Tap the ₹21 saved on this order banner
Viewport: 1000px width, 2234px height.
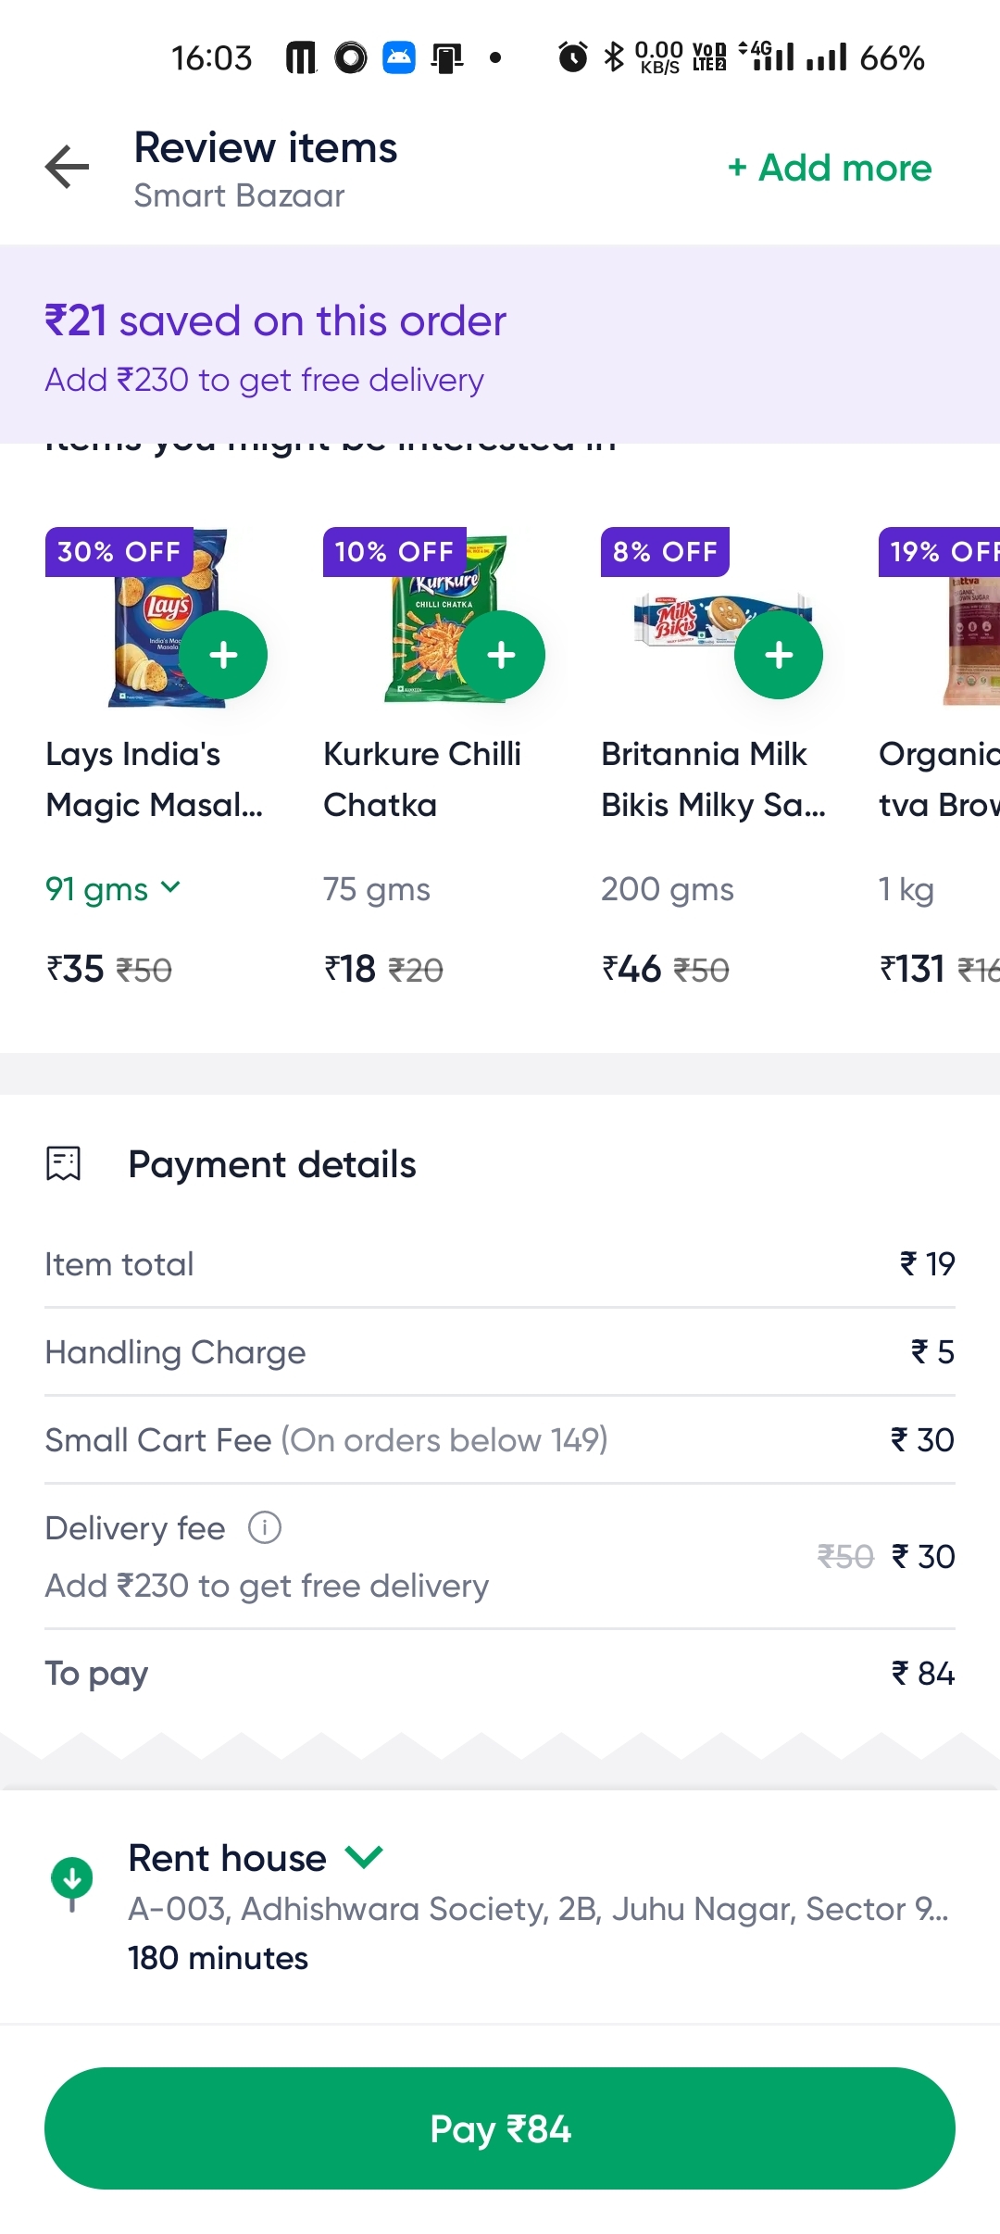276,321
